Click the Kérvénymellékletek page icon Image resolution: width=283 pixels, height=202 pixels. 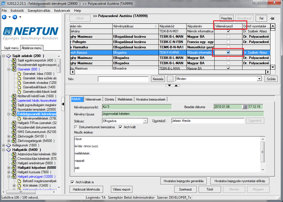[20, 118]
